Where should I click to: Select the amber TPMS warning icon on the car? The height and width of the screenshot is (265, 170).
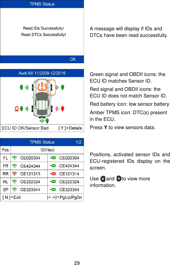tap(42, 87)
